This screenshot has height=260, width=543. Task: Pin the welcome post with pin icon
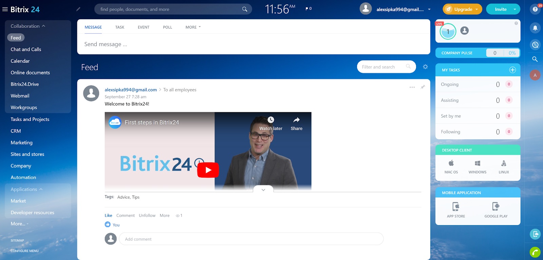point(423,87)
